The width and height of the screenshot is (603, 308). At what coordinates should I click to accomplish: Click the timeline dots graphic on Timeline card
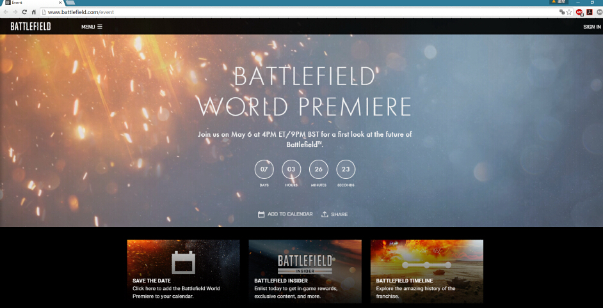tap(426, 265)
